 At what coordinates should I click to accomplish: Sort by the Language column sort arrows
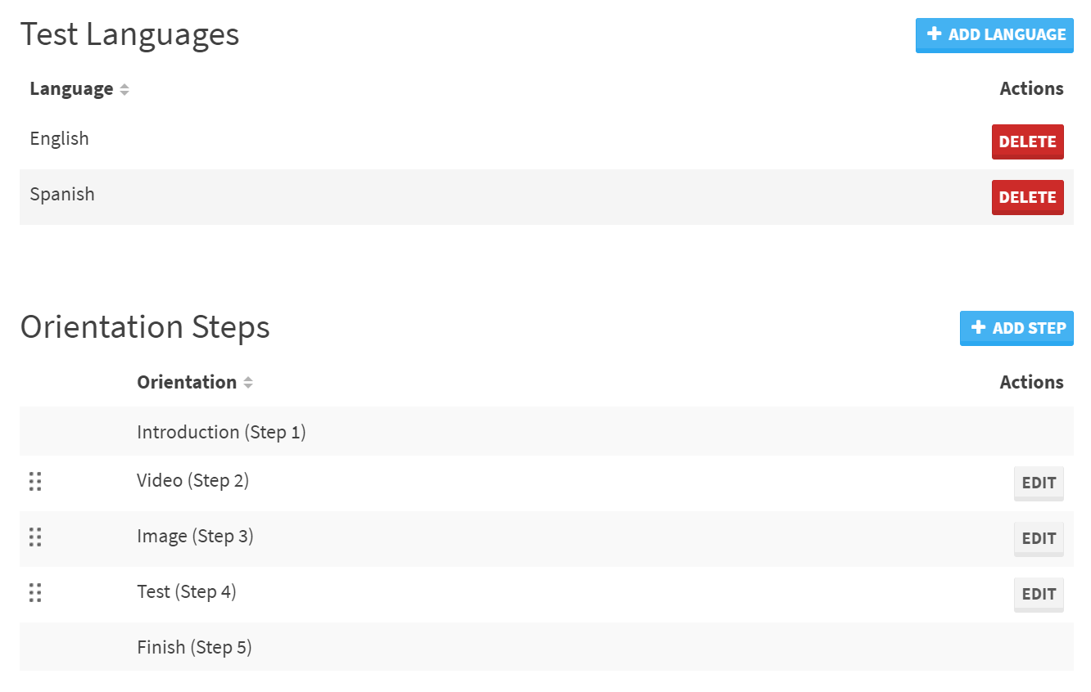coord(124,89)
